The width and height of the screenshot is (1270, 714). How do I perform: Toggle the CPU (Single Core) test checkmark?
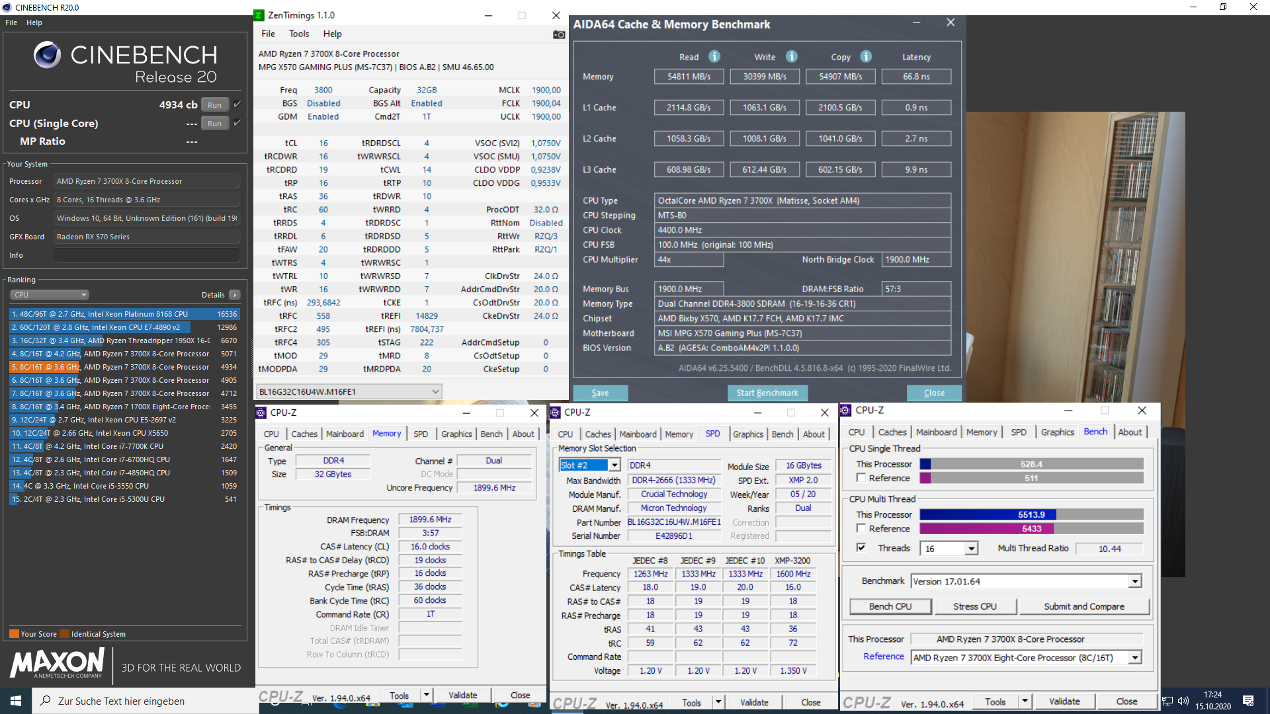pos(237,123)
